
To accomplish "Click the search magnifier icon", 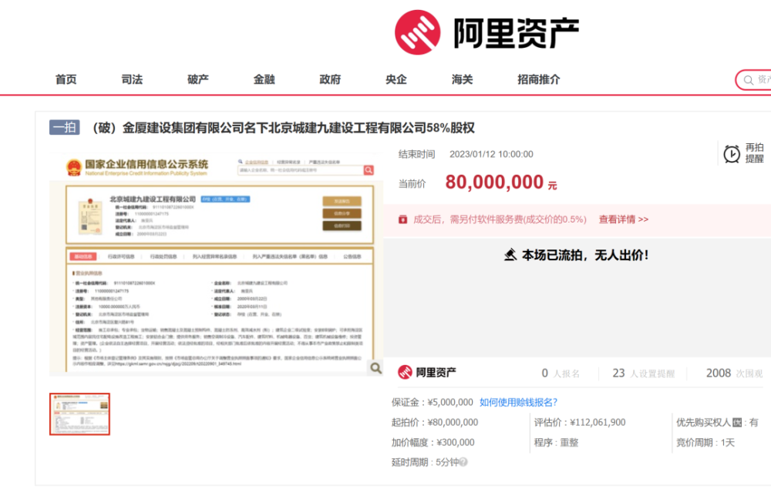I will 749,80.
